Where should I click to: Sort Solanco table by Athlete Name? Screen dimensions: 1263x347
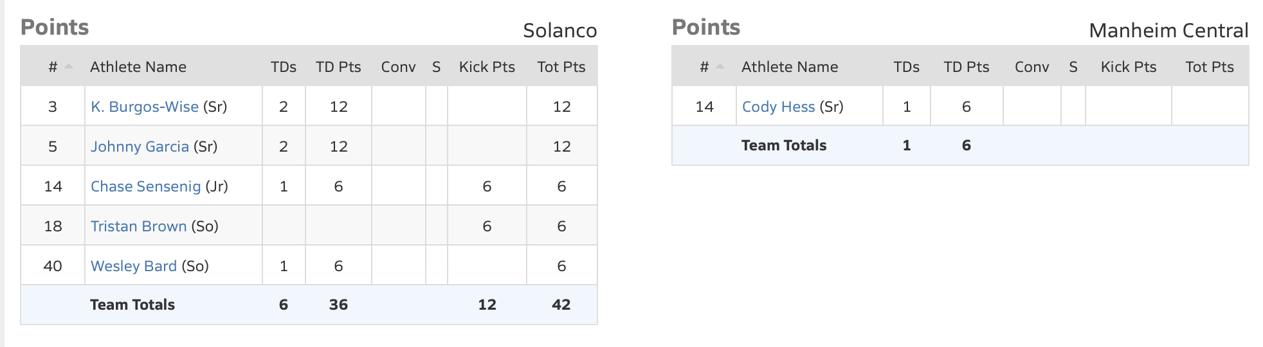[x=138, y=67]
